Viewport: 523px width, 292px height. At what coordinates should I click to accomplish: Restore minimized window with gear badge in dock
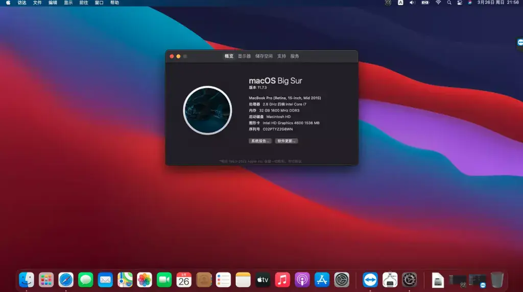pyautogui.click(x=457, y=280)
